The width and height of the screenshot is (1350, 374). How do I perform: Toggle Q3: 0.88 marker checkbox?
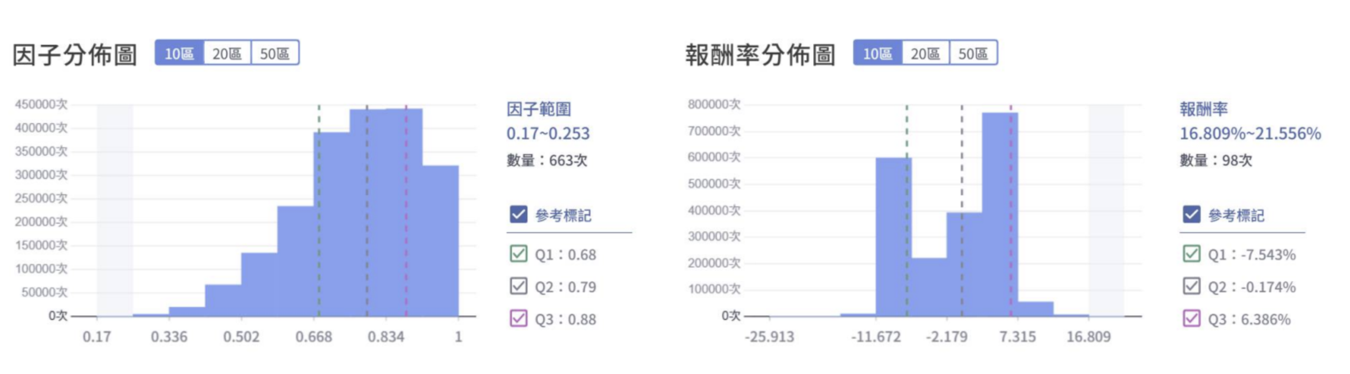tap(518, 319)
